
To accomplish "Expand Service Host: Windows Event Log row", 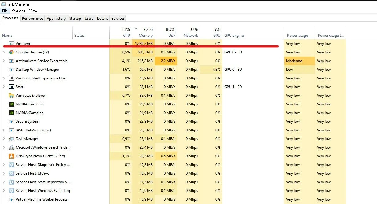I will (4, 191).
